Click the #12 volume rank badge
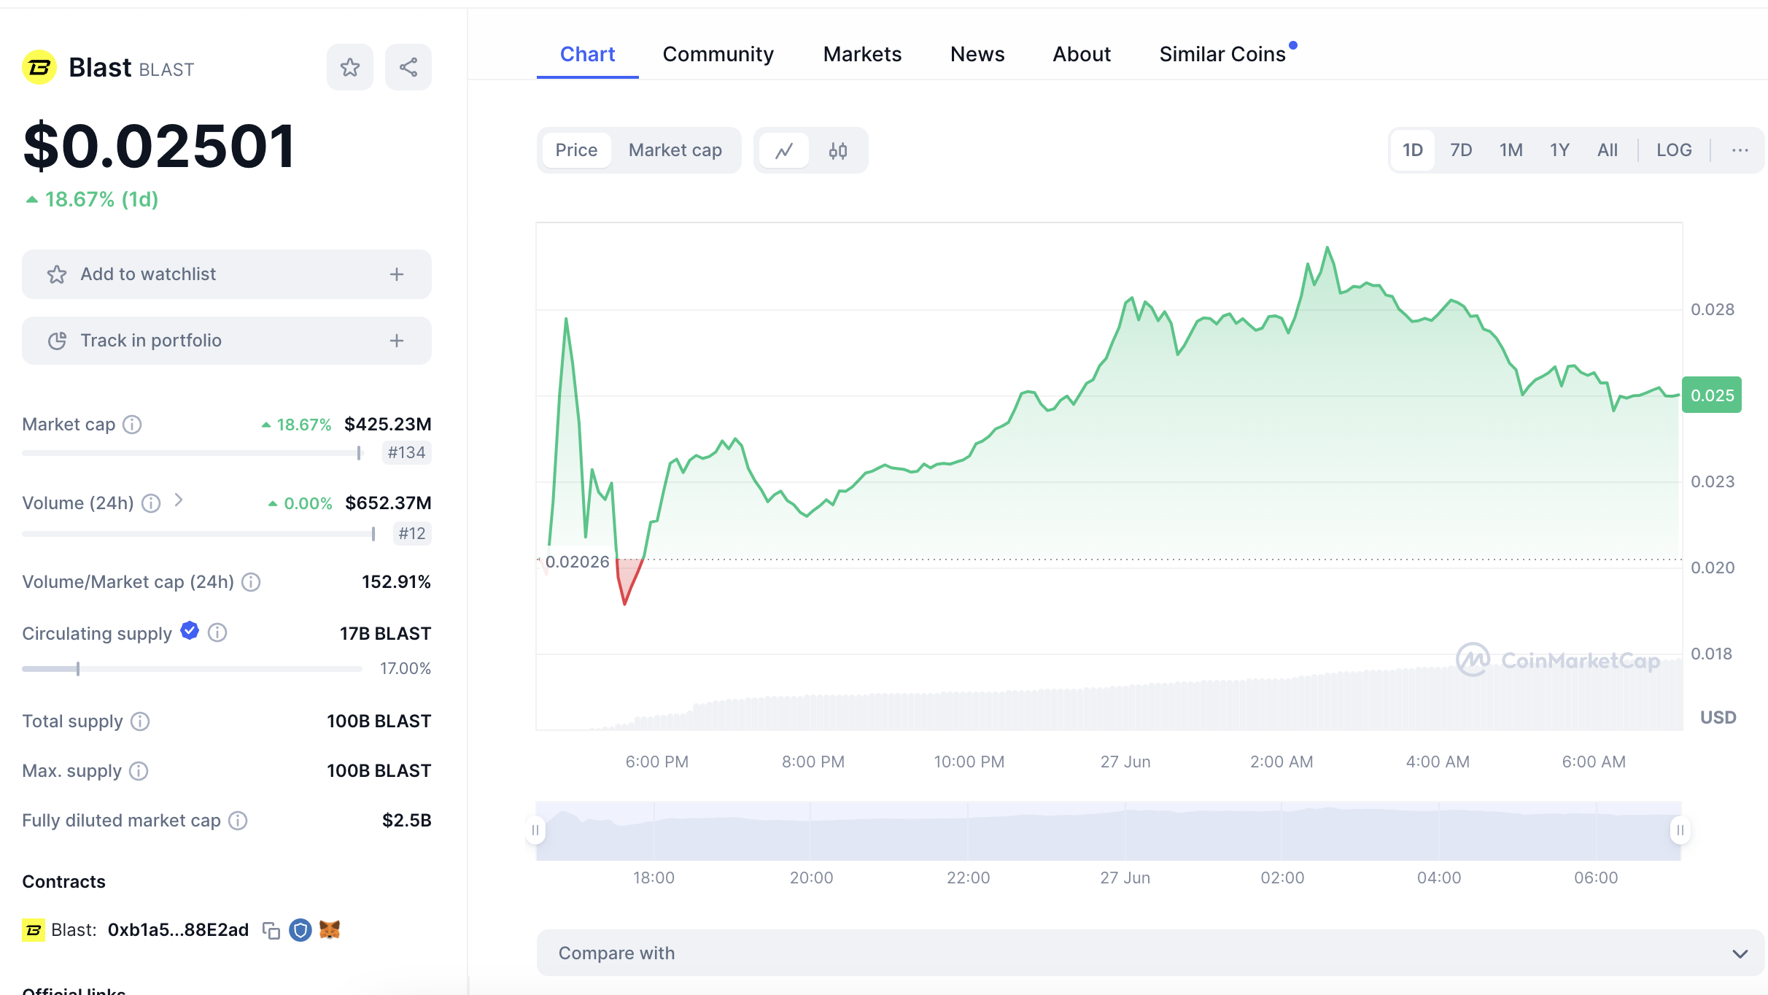The width and height of the screenshot is (1768, 995). pyautogui.click(x=412, y=534)
